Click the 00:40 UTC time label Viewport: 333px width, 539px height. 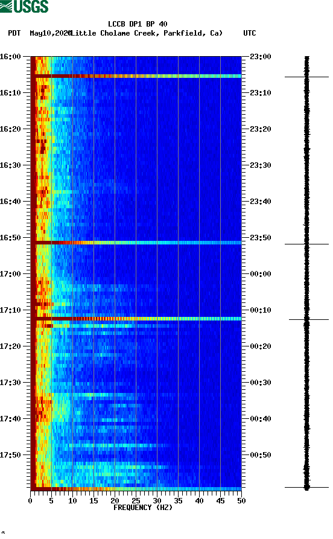coord(261,419)
